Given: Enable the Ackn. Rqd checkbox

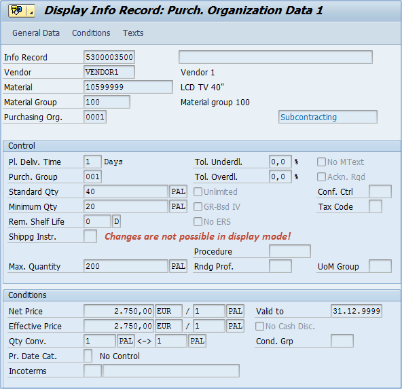Looking at the screenshot, I should (321, 177).
